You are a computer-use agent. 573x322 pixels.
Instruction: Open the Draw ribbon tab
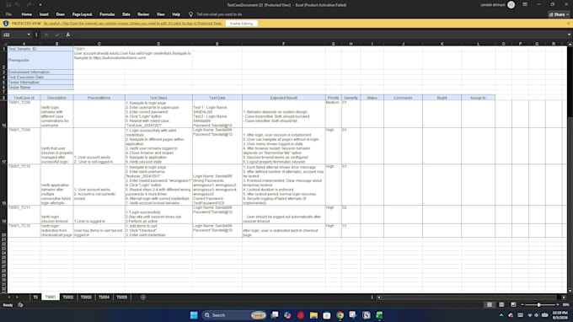tap(61, 14)
